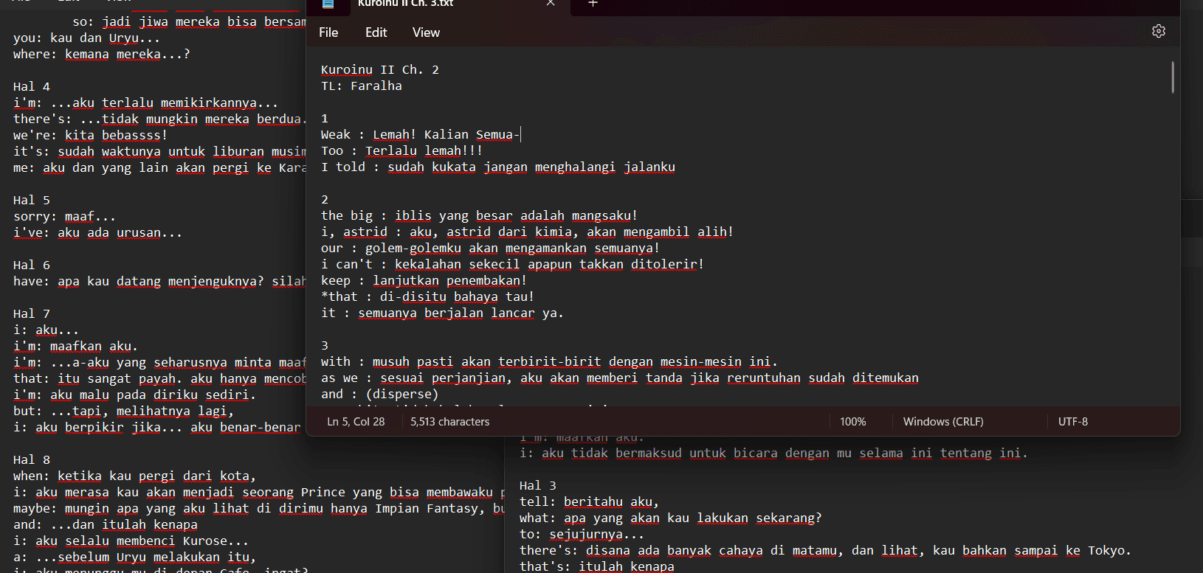
Task: Open the View menu
Action: pyautogui.click(x=426, y=32)
